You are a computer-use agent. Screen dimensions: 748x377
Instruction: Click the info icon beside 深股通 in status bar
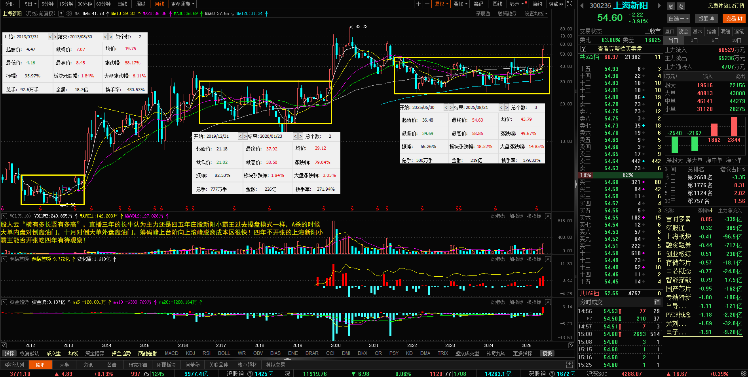click(552, 373)
